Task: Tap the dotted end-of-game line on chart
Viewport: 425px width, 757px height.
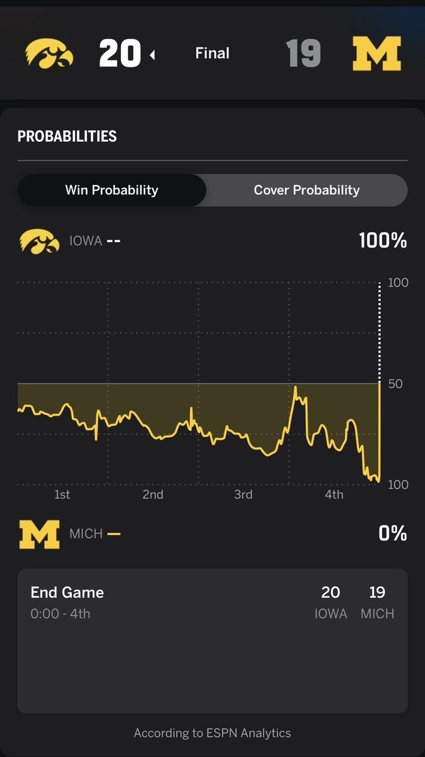Action: coord(380,333)
